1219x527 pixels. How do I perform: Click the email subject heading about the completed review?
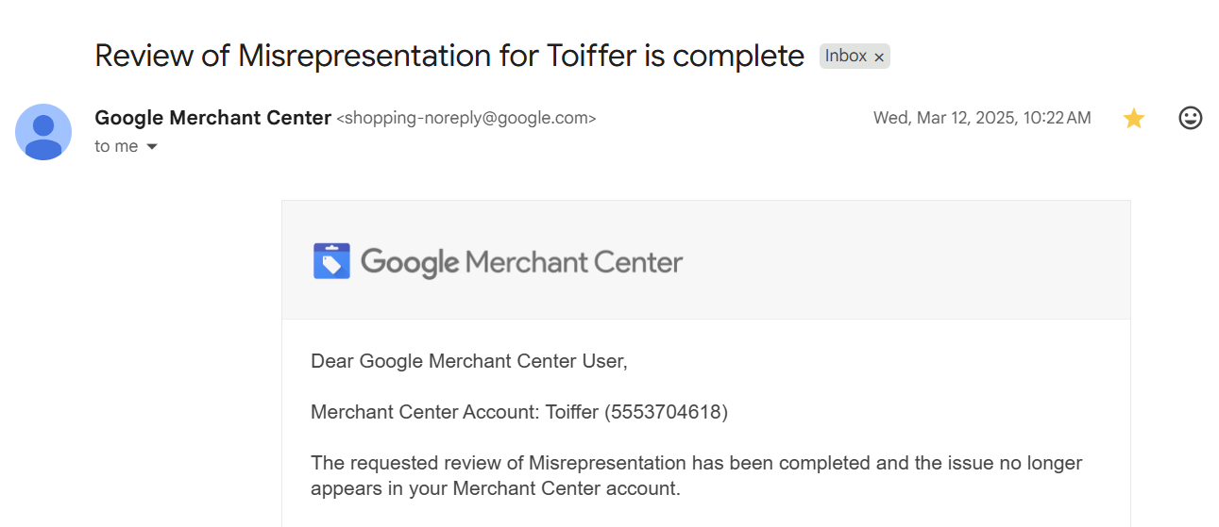tap(449, 56)
